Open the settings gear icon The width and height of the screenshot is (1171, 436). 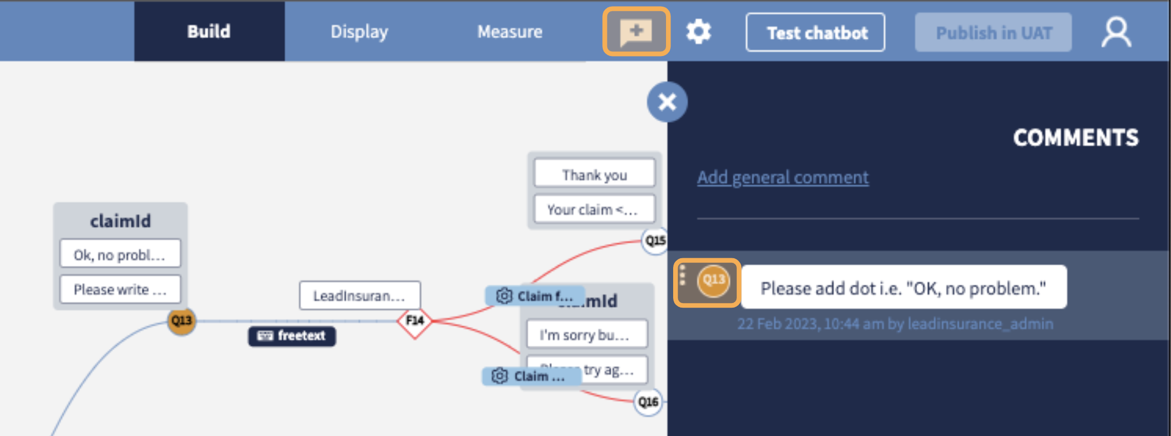[699, 32]
